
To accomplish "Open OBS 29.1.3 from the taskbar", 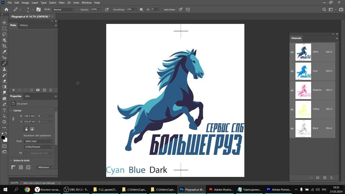I will pos(76,189).
